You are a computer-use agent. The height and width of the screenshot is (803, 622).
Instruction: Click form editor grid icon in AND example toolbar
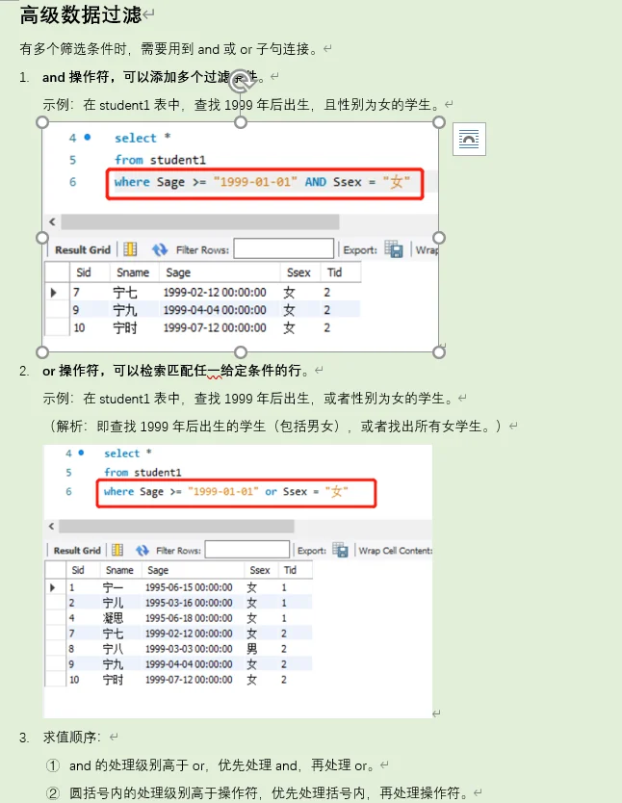131,249
